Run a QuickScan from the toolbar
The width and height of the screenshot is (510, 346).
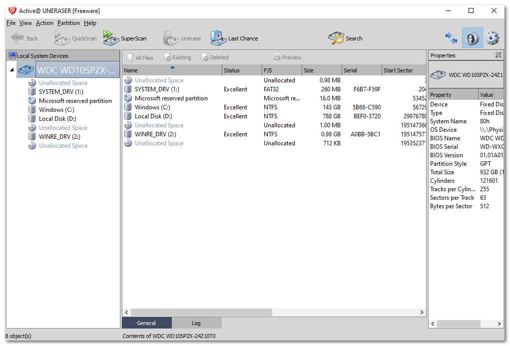point(75,38)
